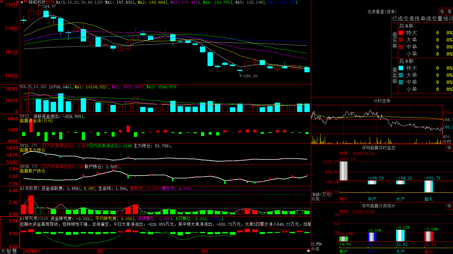Image resolution: width=453 pixels, height=254 pixels.
Task: Click the 02 month marker on the time axis
Action: [x=101, y=251]
